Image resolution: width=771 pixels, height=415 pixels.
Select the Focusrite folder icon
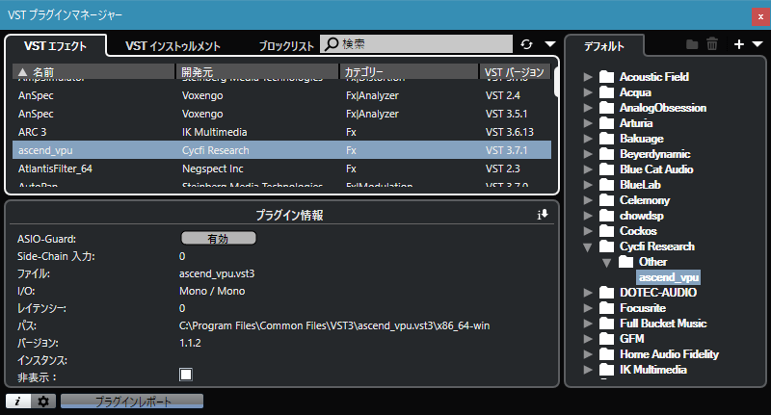pyautogui.click(x=607, y=308)
